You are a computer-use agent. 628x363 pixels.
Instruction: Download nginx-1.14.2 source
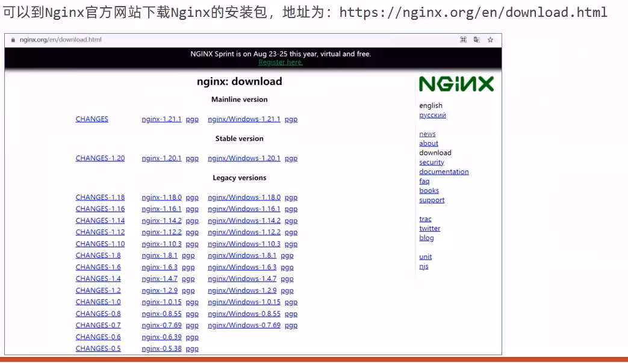[161, 220]
